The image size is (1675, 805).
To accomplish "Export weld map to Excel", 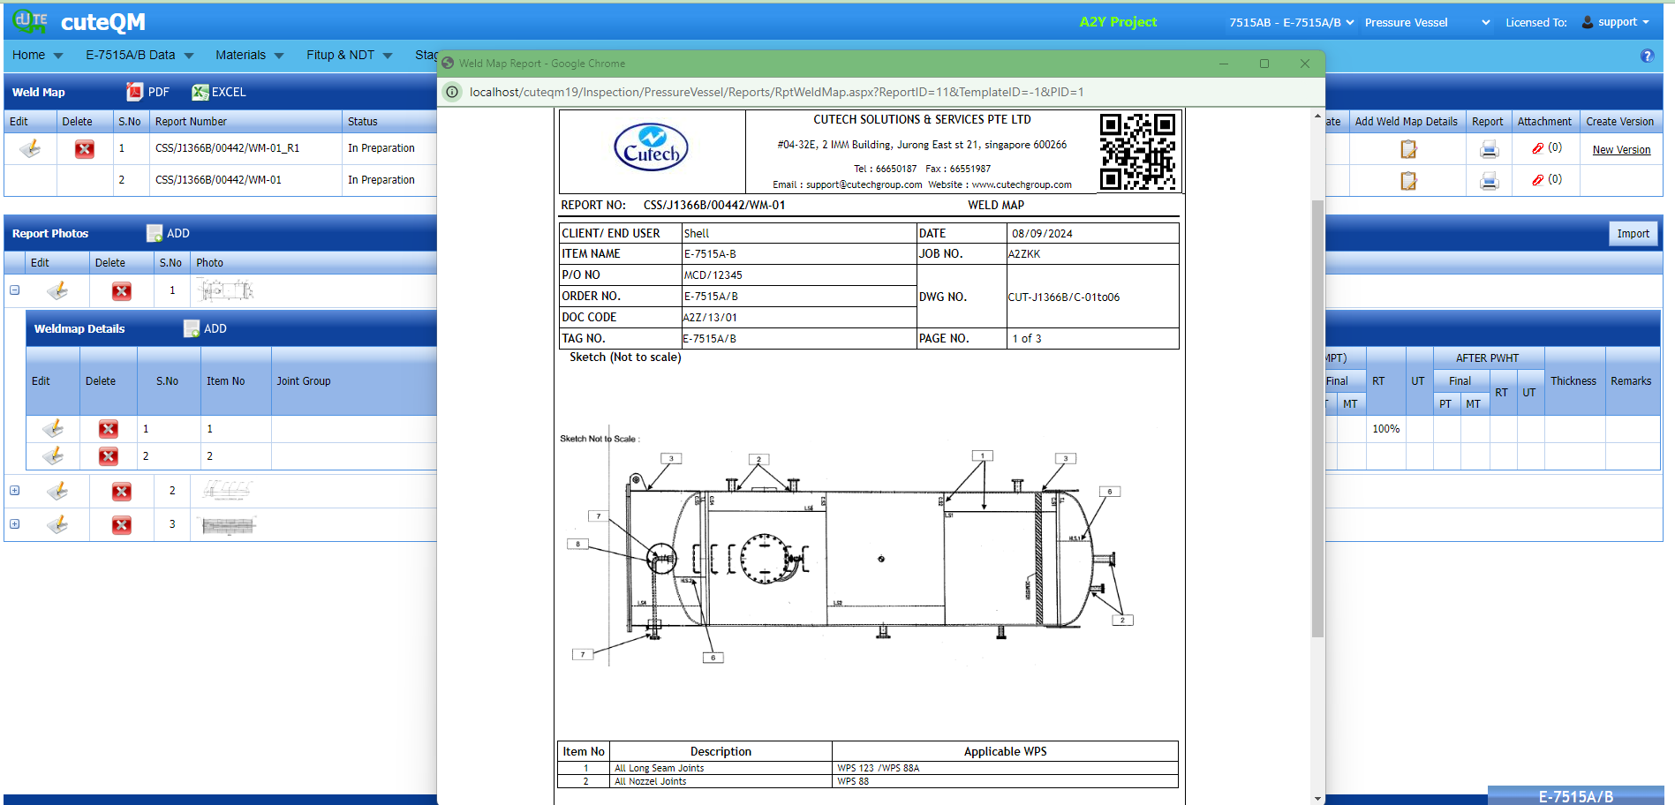I will [x=219, y=92].
